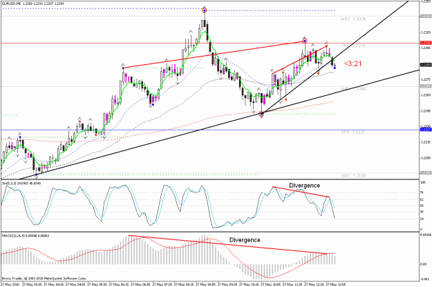Select the mS1 1.2186 pivot label
The height and width of the screenshot is (287, 432).
(x=353, y=175)
